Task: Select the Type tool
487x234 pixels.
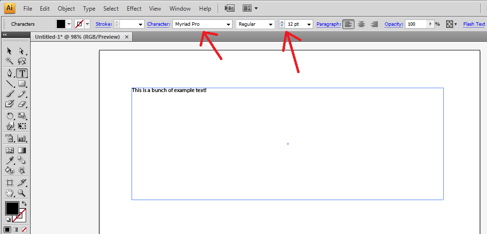Action: coord(22,74)
